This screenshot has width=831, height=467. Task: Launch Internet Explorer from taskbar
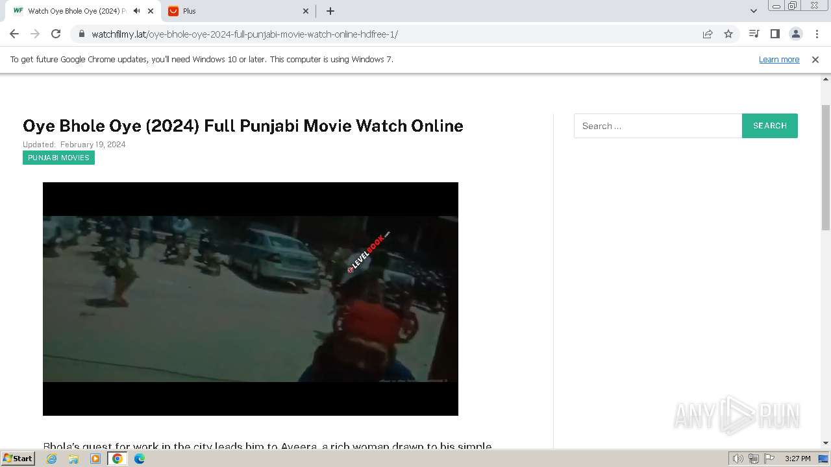52,459
